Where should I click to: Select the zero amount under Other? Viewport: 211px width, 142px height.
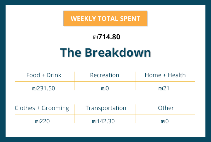click(167, 121)
